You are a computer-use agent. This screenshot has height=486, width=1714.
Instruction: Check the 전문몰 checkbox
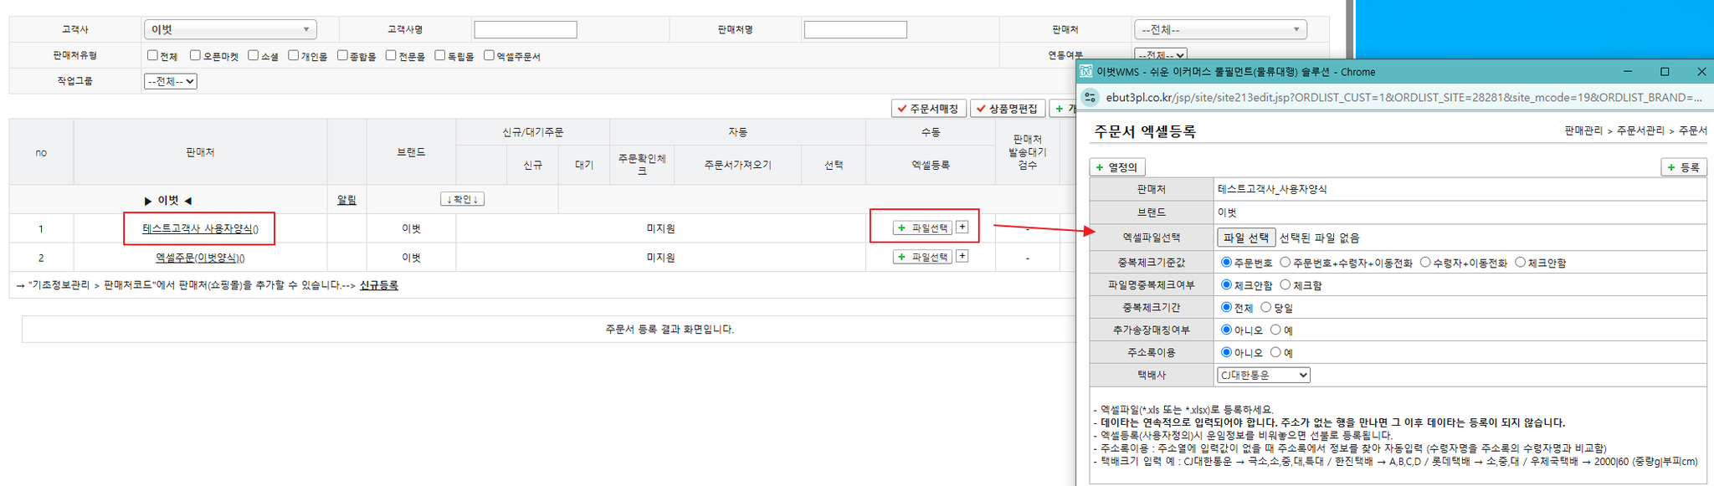391,55
